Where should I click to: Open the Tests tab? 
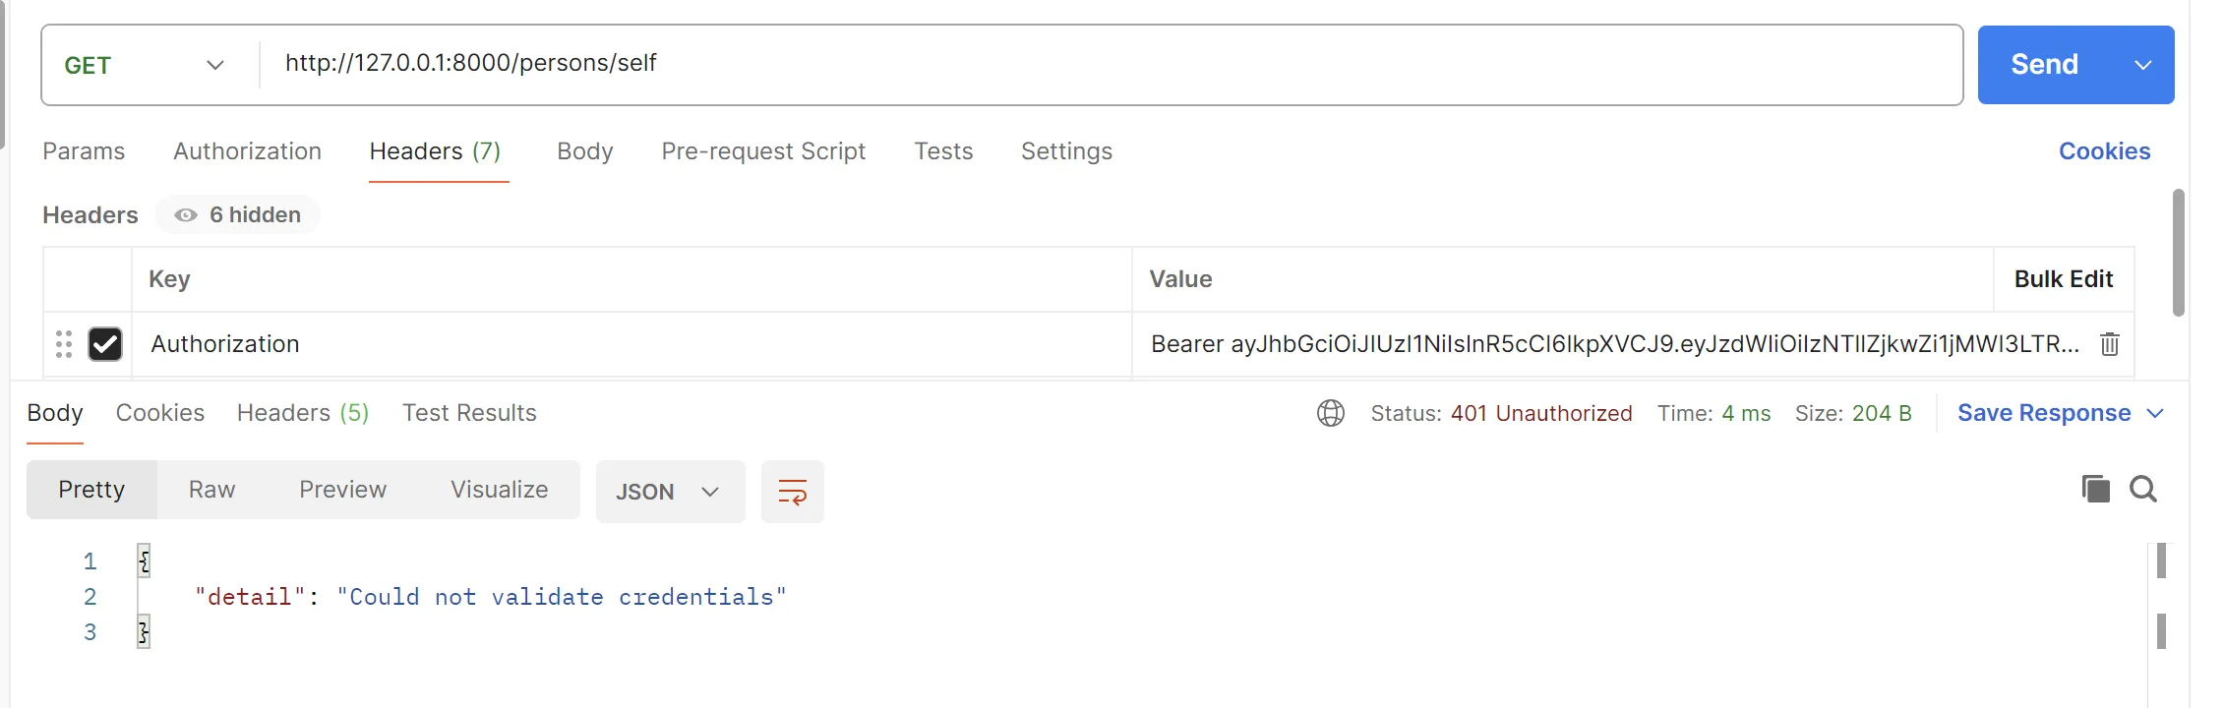[x=943, y=151]
